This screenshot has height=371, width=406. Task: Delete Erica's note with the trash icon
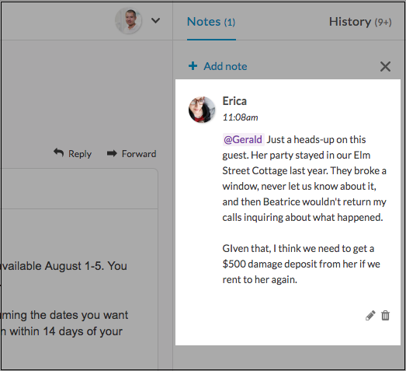pos(385,316)
